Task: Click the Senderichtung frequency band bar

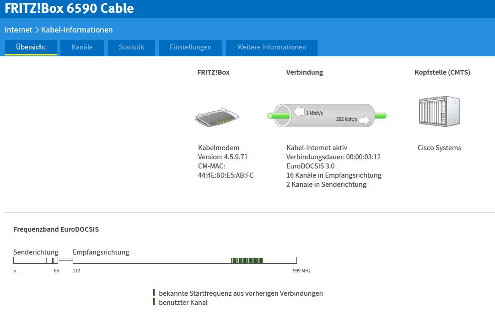Action: click(36, 260)
